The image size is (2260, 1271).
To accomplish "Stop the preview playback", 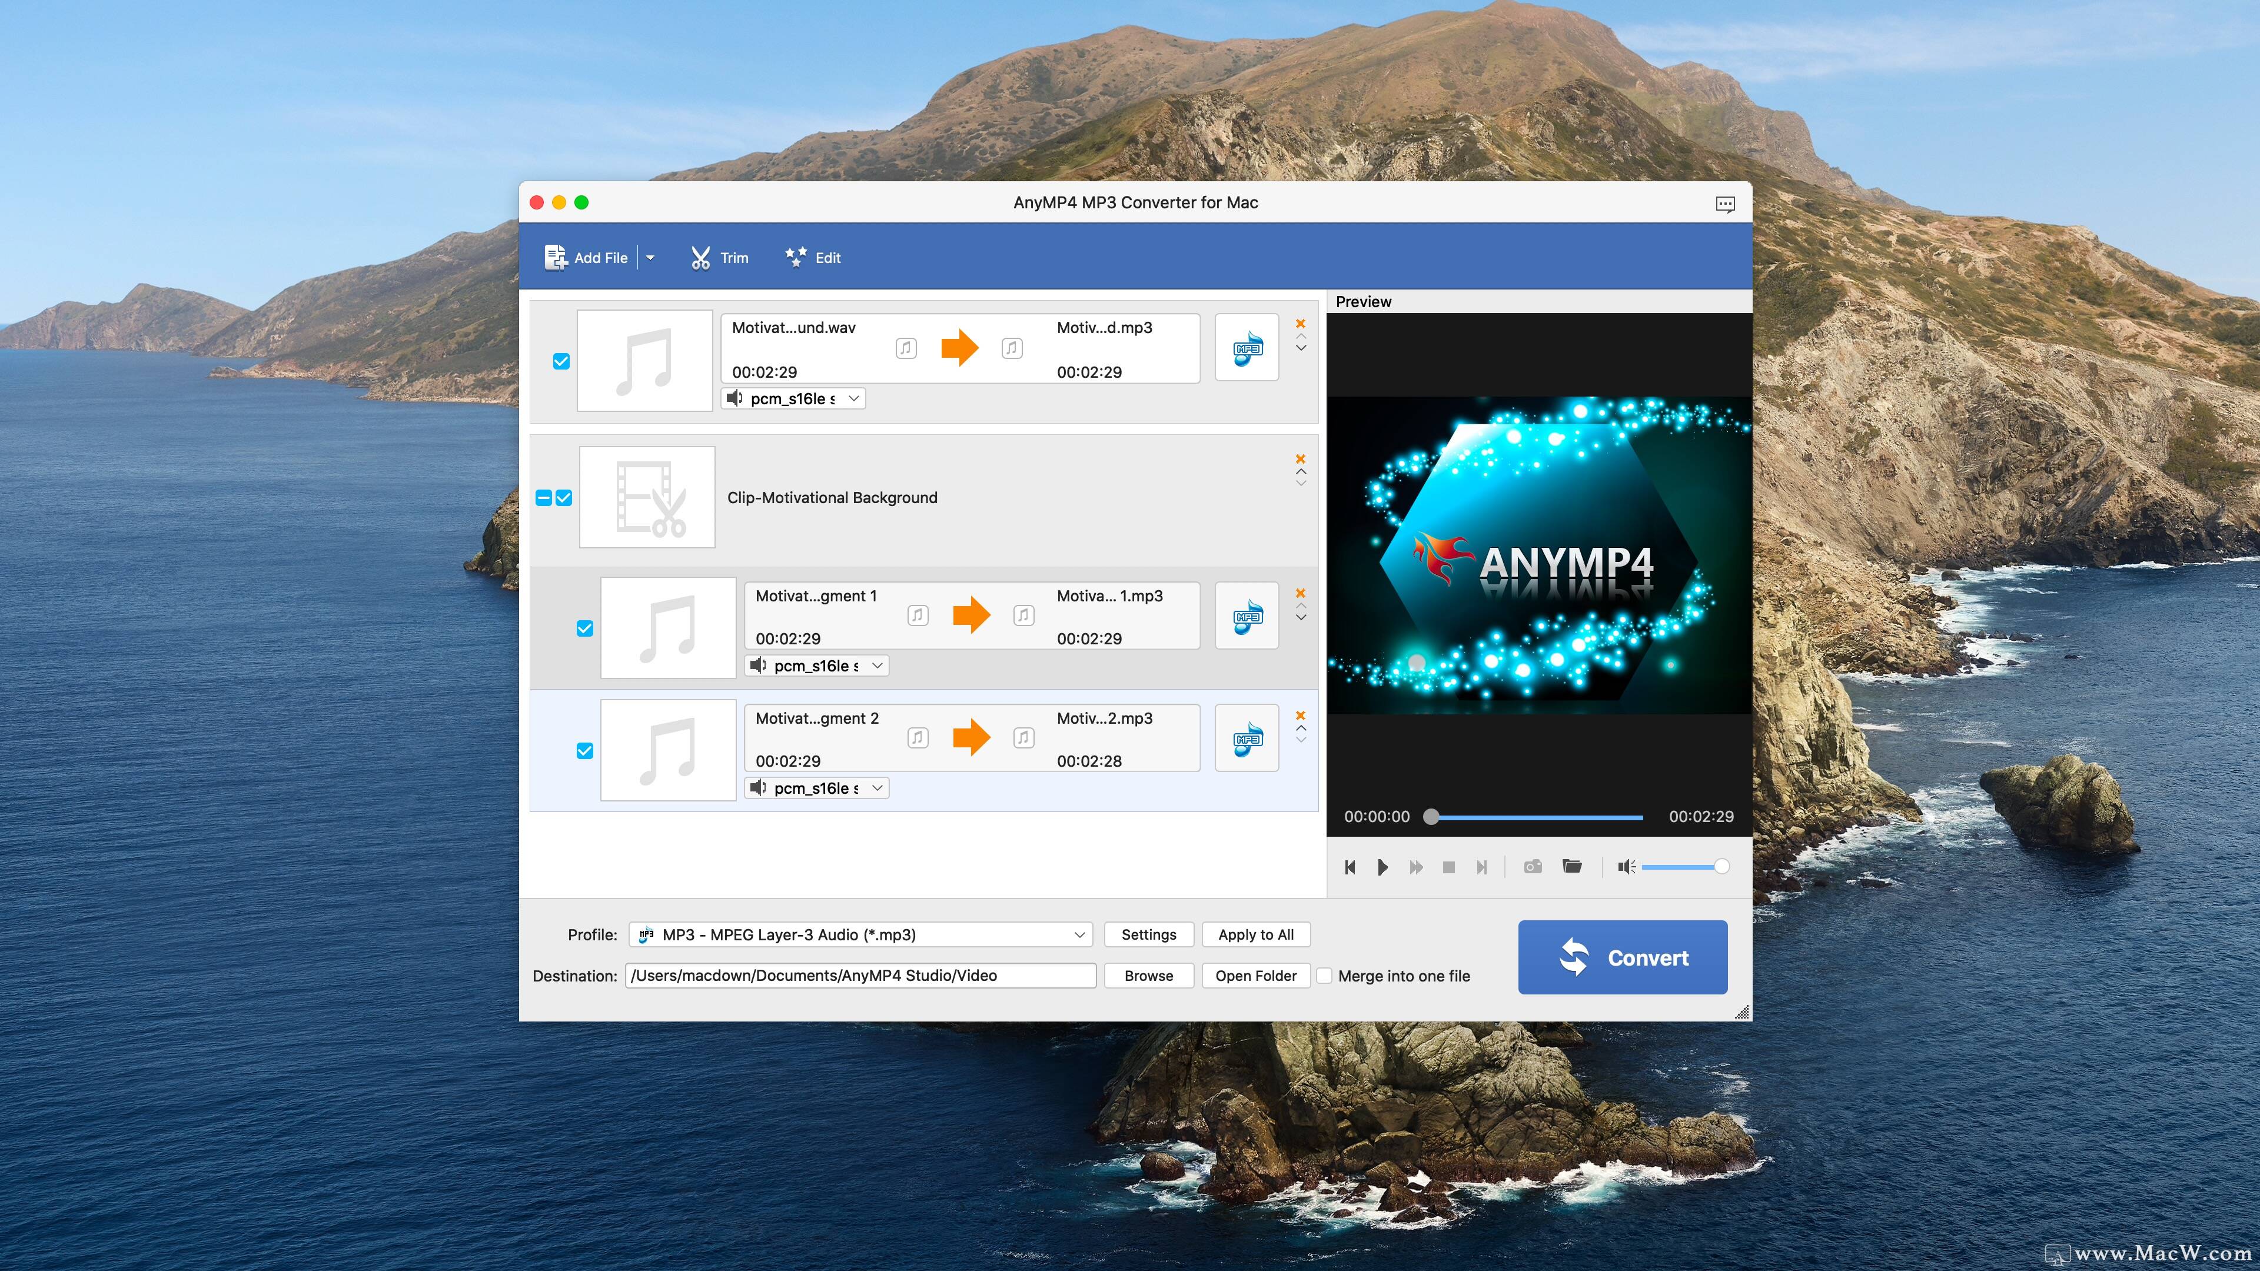I will coord(1448,867).
